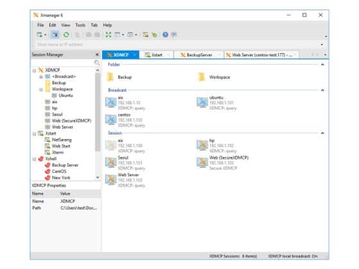359x269 pixels.
Task: Click the Session Manager search icon
Action: 97,63
